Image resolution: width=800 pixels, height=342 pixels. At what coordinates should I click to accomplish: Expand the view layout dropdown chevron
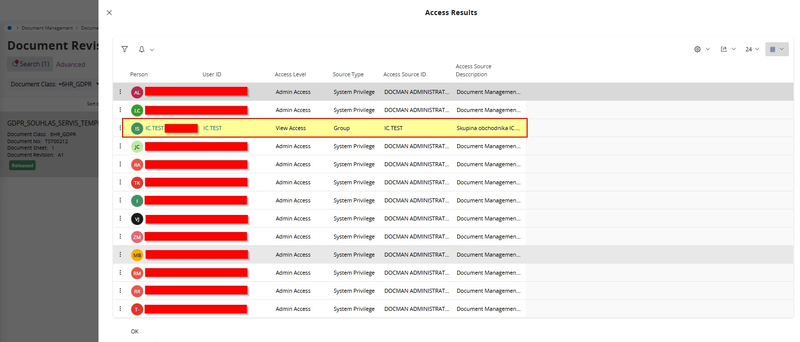pyautogui.click(x=781, y=49)
